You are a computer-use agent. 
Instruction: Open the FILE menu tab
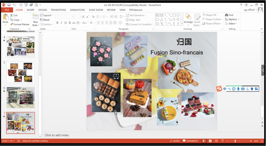(7, 10)
